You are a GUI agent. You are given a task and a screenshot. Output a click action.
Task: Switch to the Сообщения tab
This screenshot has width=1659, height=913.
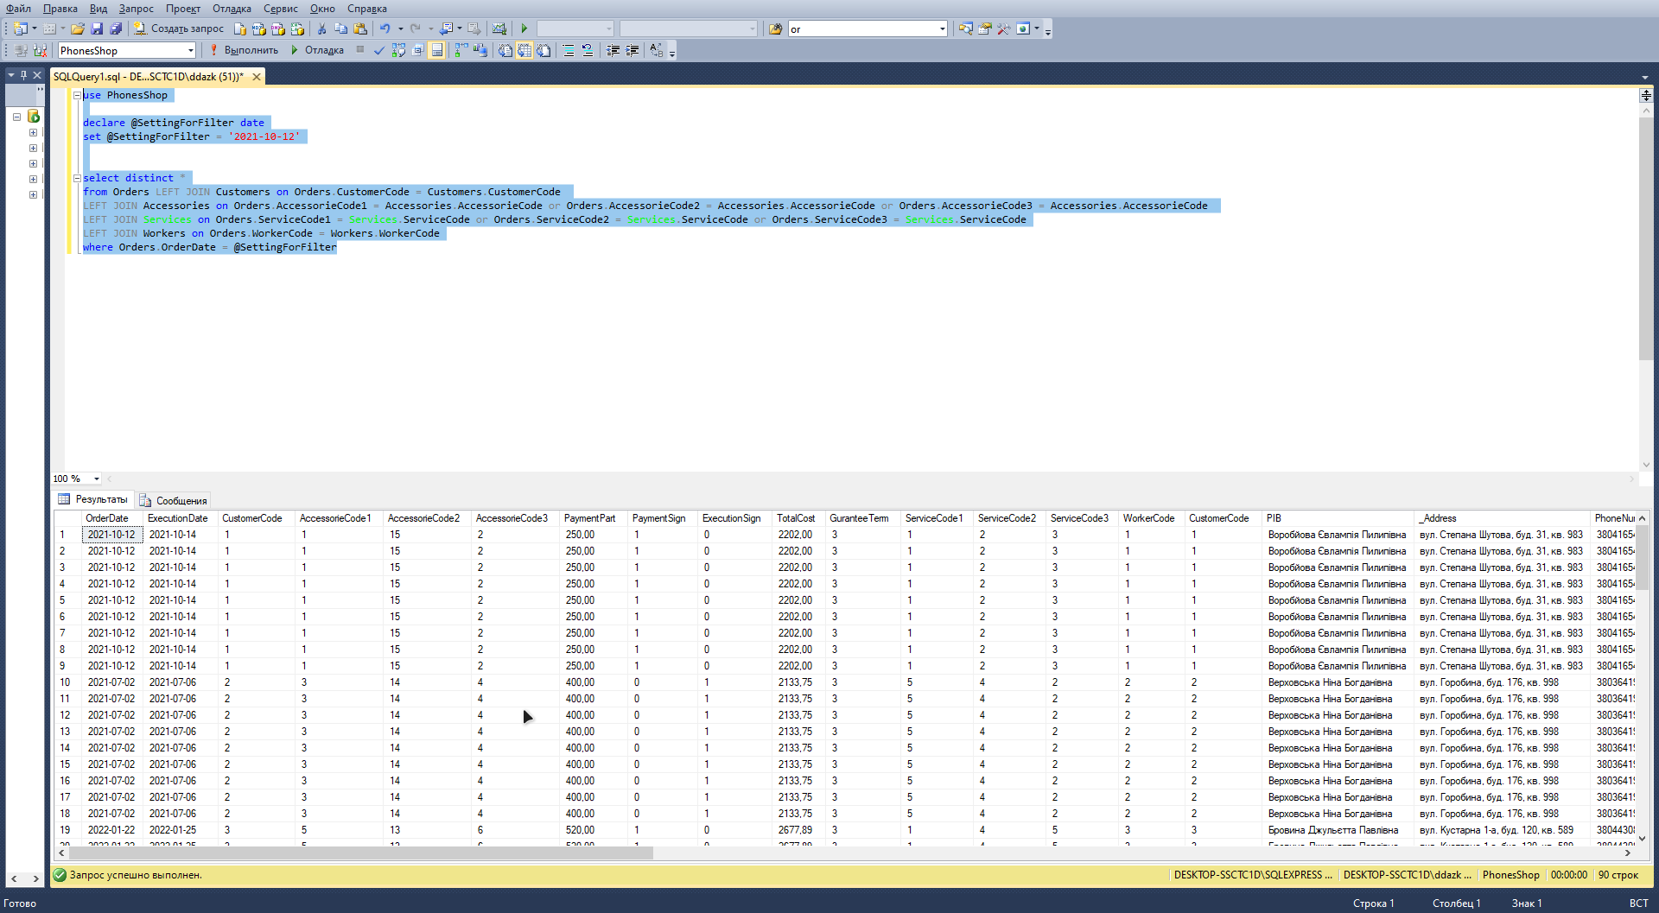pos(173,501)
